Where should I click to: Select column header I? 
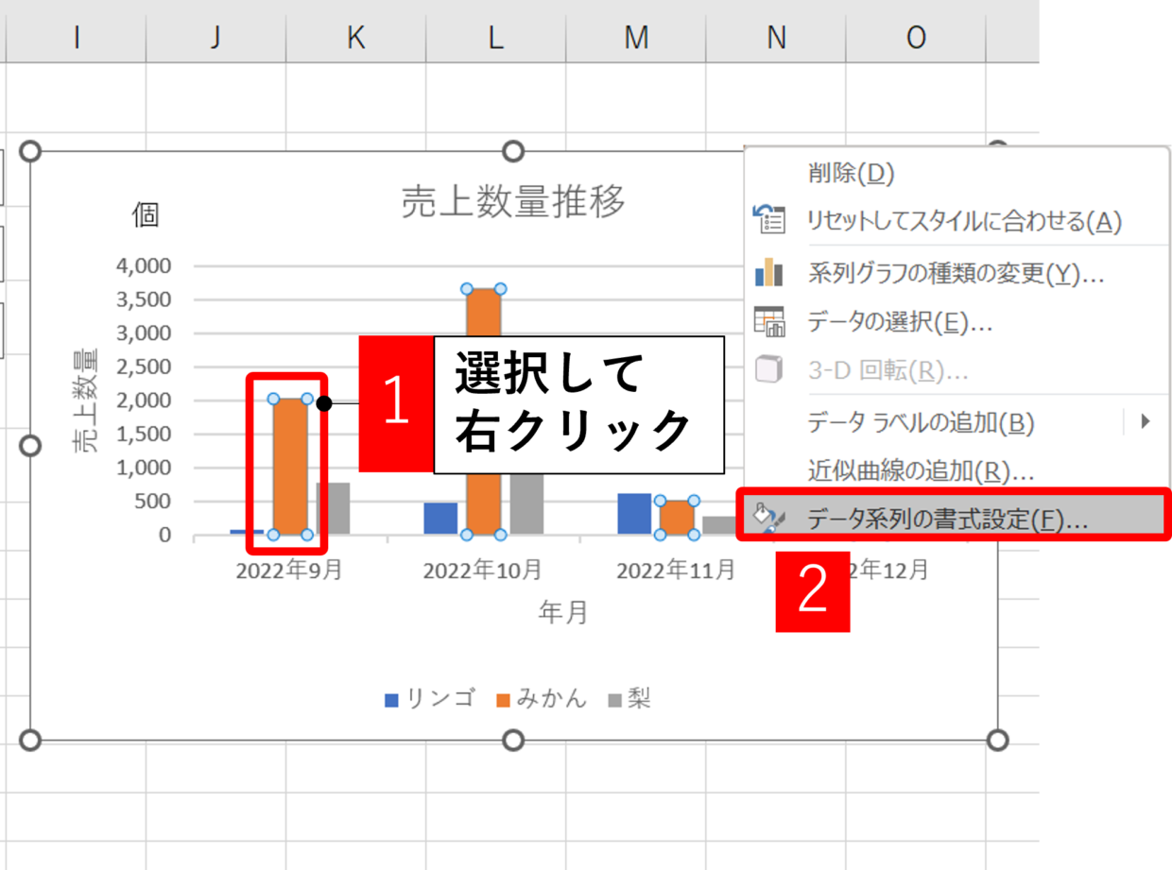[77, 37]
